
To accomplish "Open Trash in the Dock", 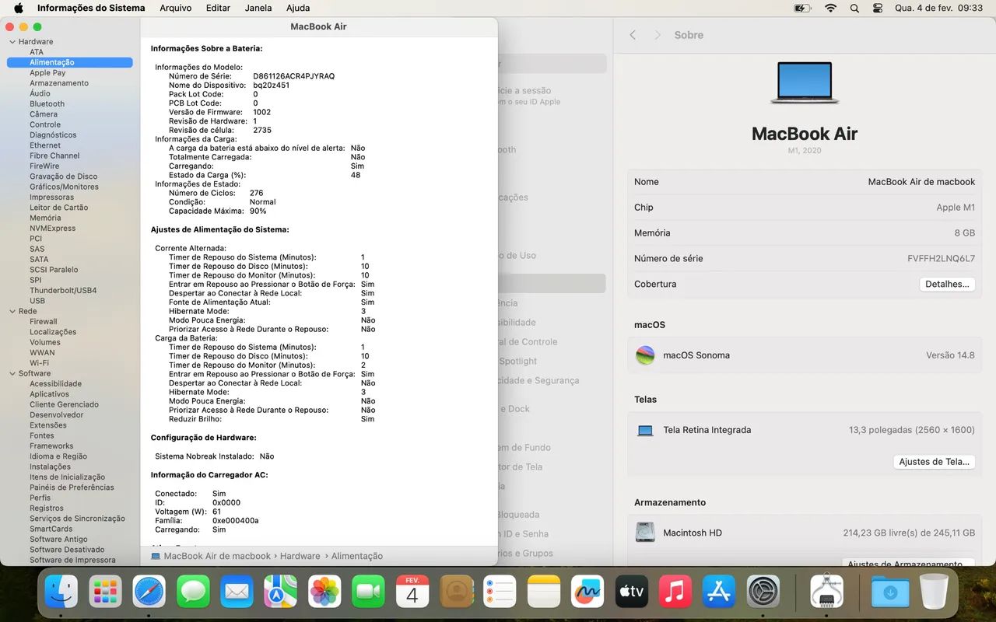I will point(934,592).
